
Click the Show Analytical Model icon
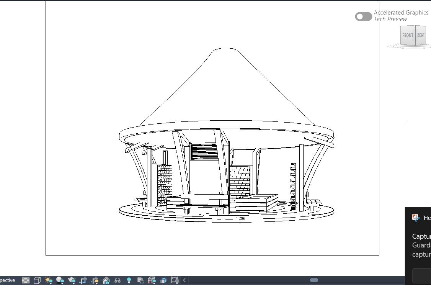click(x=152, y=280)
